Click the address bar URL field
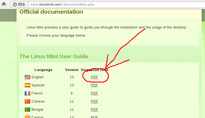The image size is (205, 118). coord(116,4)
